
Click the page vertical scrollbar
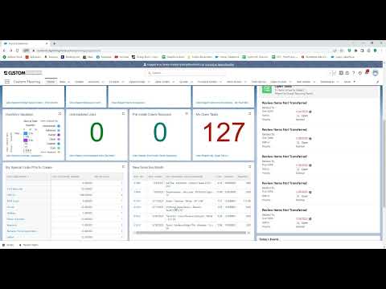tap(384, 163)
